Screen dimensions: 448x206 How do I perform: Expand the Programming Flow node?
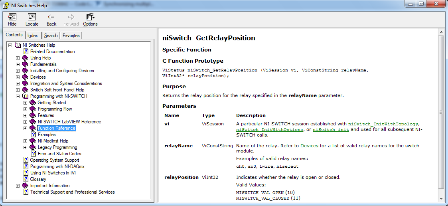point(25,109)
